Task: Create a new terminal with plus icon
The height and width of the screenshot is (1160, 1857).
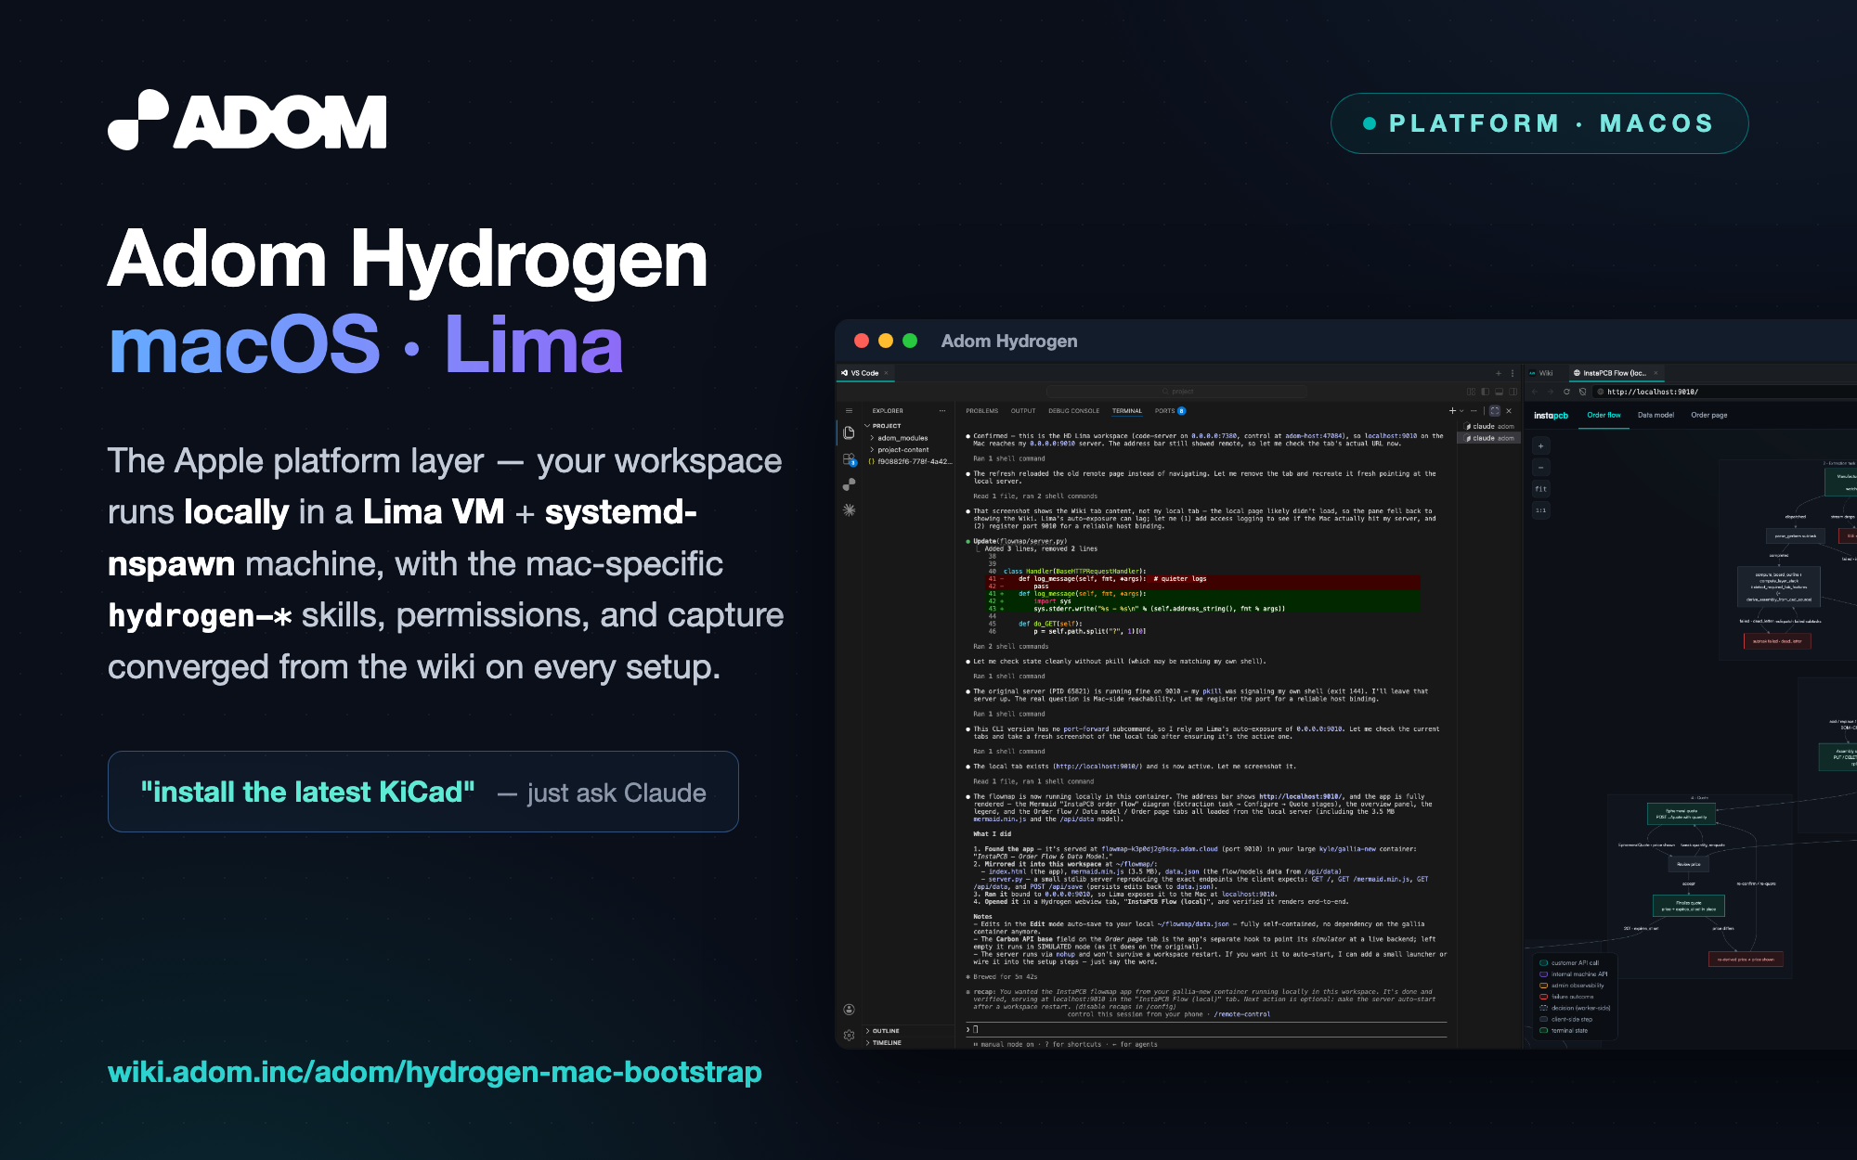Action: 1452,410
